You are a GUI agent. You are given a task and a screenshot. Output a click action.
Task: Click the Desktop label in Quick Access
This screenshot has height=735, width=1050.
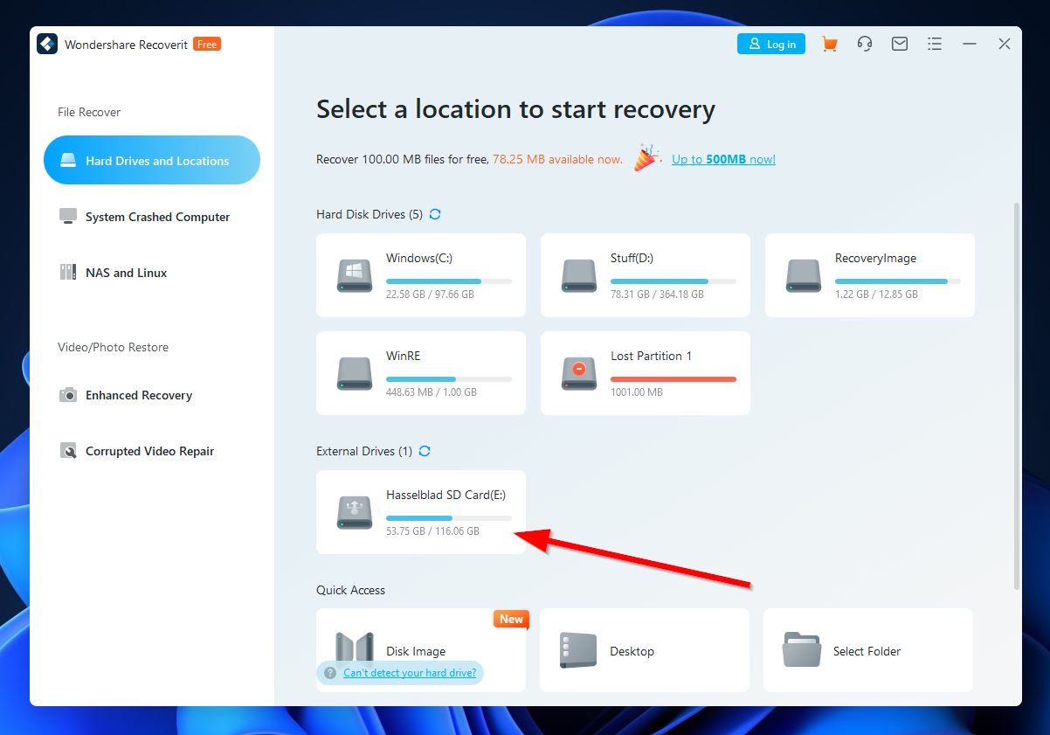632,651
